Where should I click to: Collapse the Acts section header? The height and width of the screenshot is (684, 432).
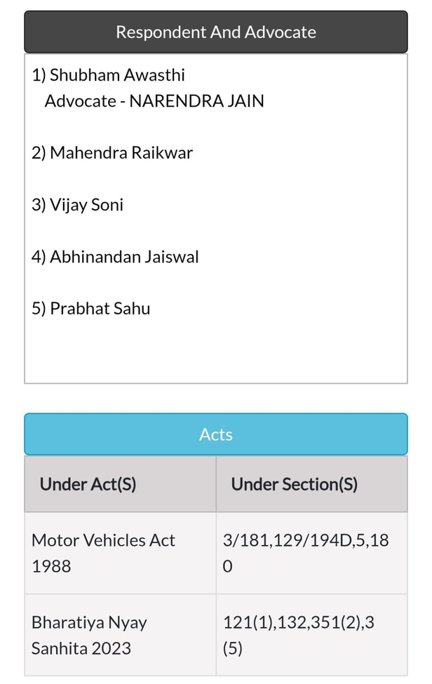pos(216,434)
